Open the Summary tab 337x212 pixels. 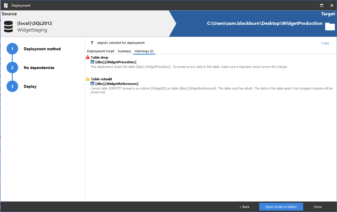point(124,51)
